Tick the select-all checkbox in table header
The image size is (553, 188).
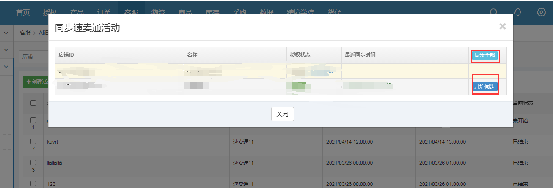click(33, 103)
